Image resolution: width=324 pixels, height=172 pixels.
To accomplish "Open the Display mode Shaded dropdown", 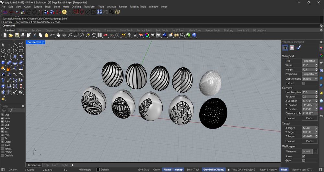I will (310, 79).
